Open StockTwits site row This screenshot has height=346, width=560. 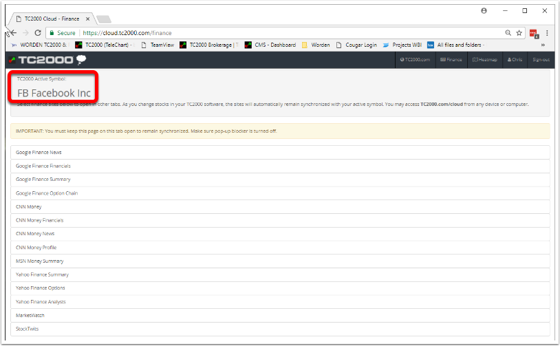point(280,329)
